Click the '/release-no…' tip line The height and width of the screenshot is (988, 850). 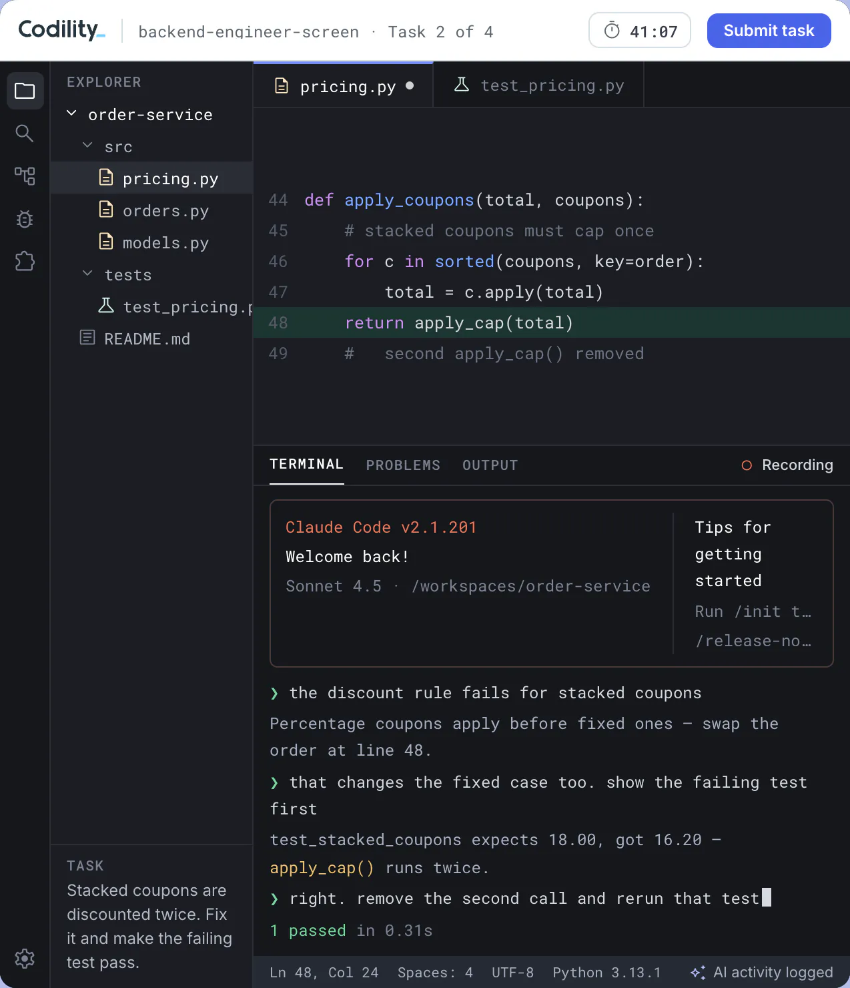[x=753, y=641]
